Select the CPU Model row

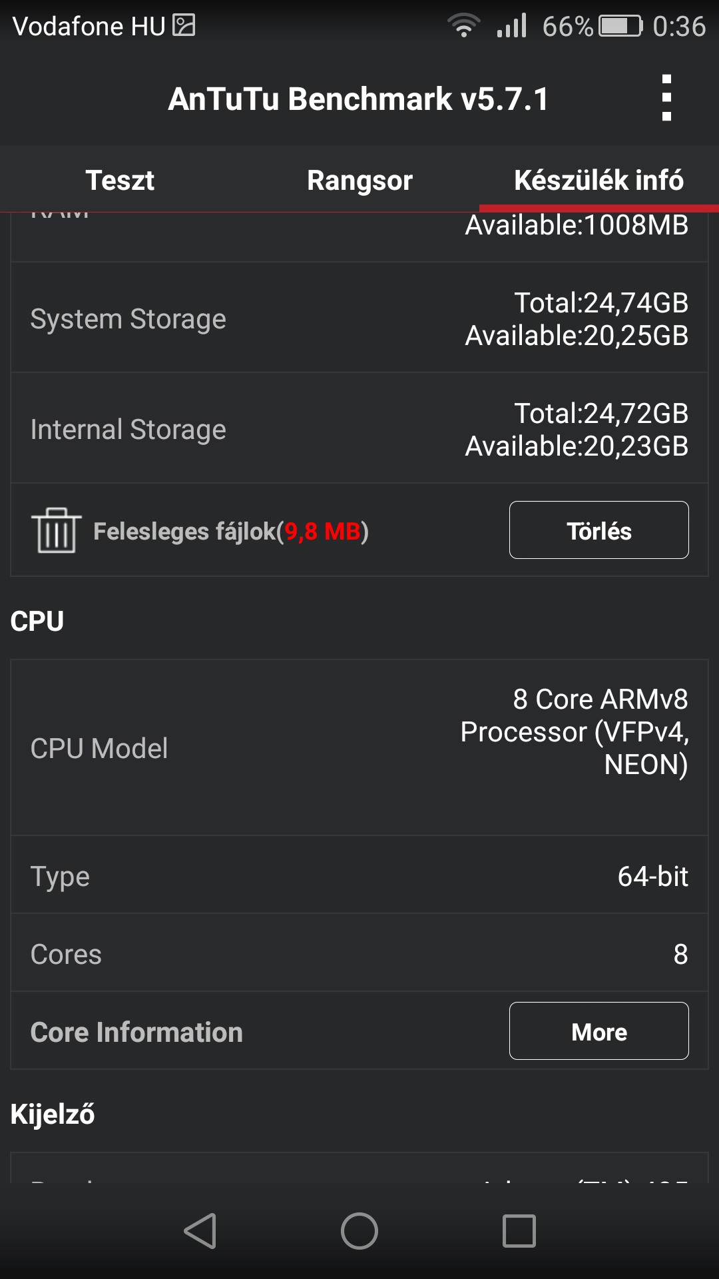click(x=359, y=747)
